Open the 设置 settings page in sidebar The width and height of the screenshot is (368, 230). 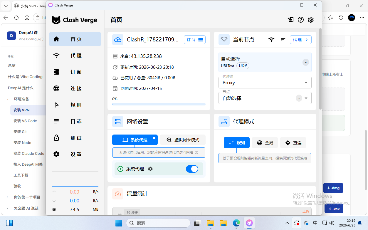coord(75,154)
